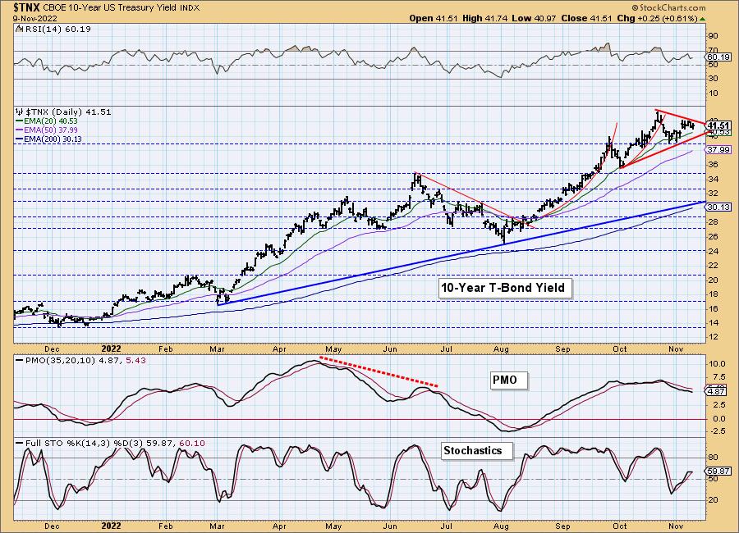The image size is (739, 533).
Task: Click the Apr label under the stochastics panel
Action: (x=279, y=526)
